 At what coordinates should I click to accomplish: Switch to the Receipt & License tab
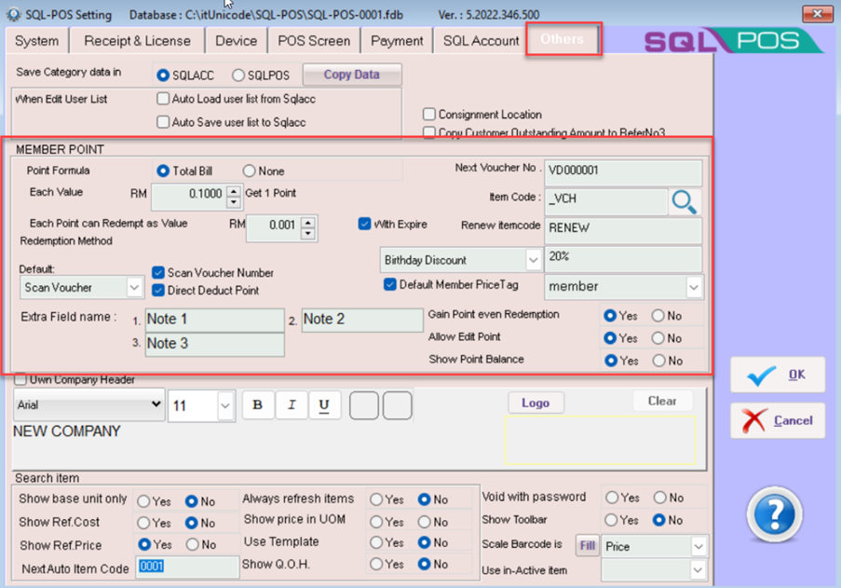point(137,41)
